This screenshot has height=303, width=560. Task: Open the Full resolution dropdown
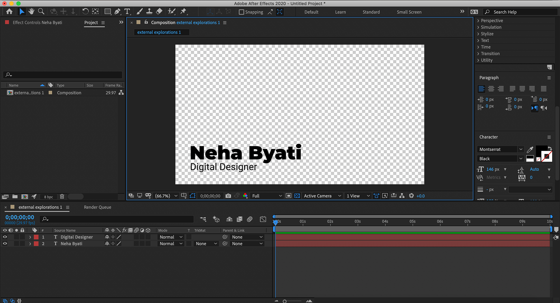coord(267,196)
